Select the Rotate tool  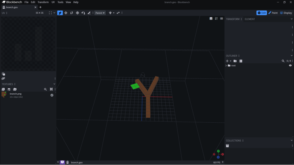point(71,13)
